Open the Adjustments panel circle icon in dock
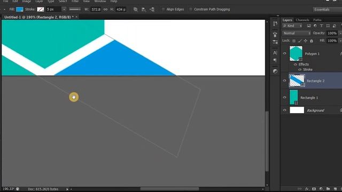 coord(275,71)
